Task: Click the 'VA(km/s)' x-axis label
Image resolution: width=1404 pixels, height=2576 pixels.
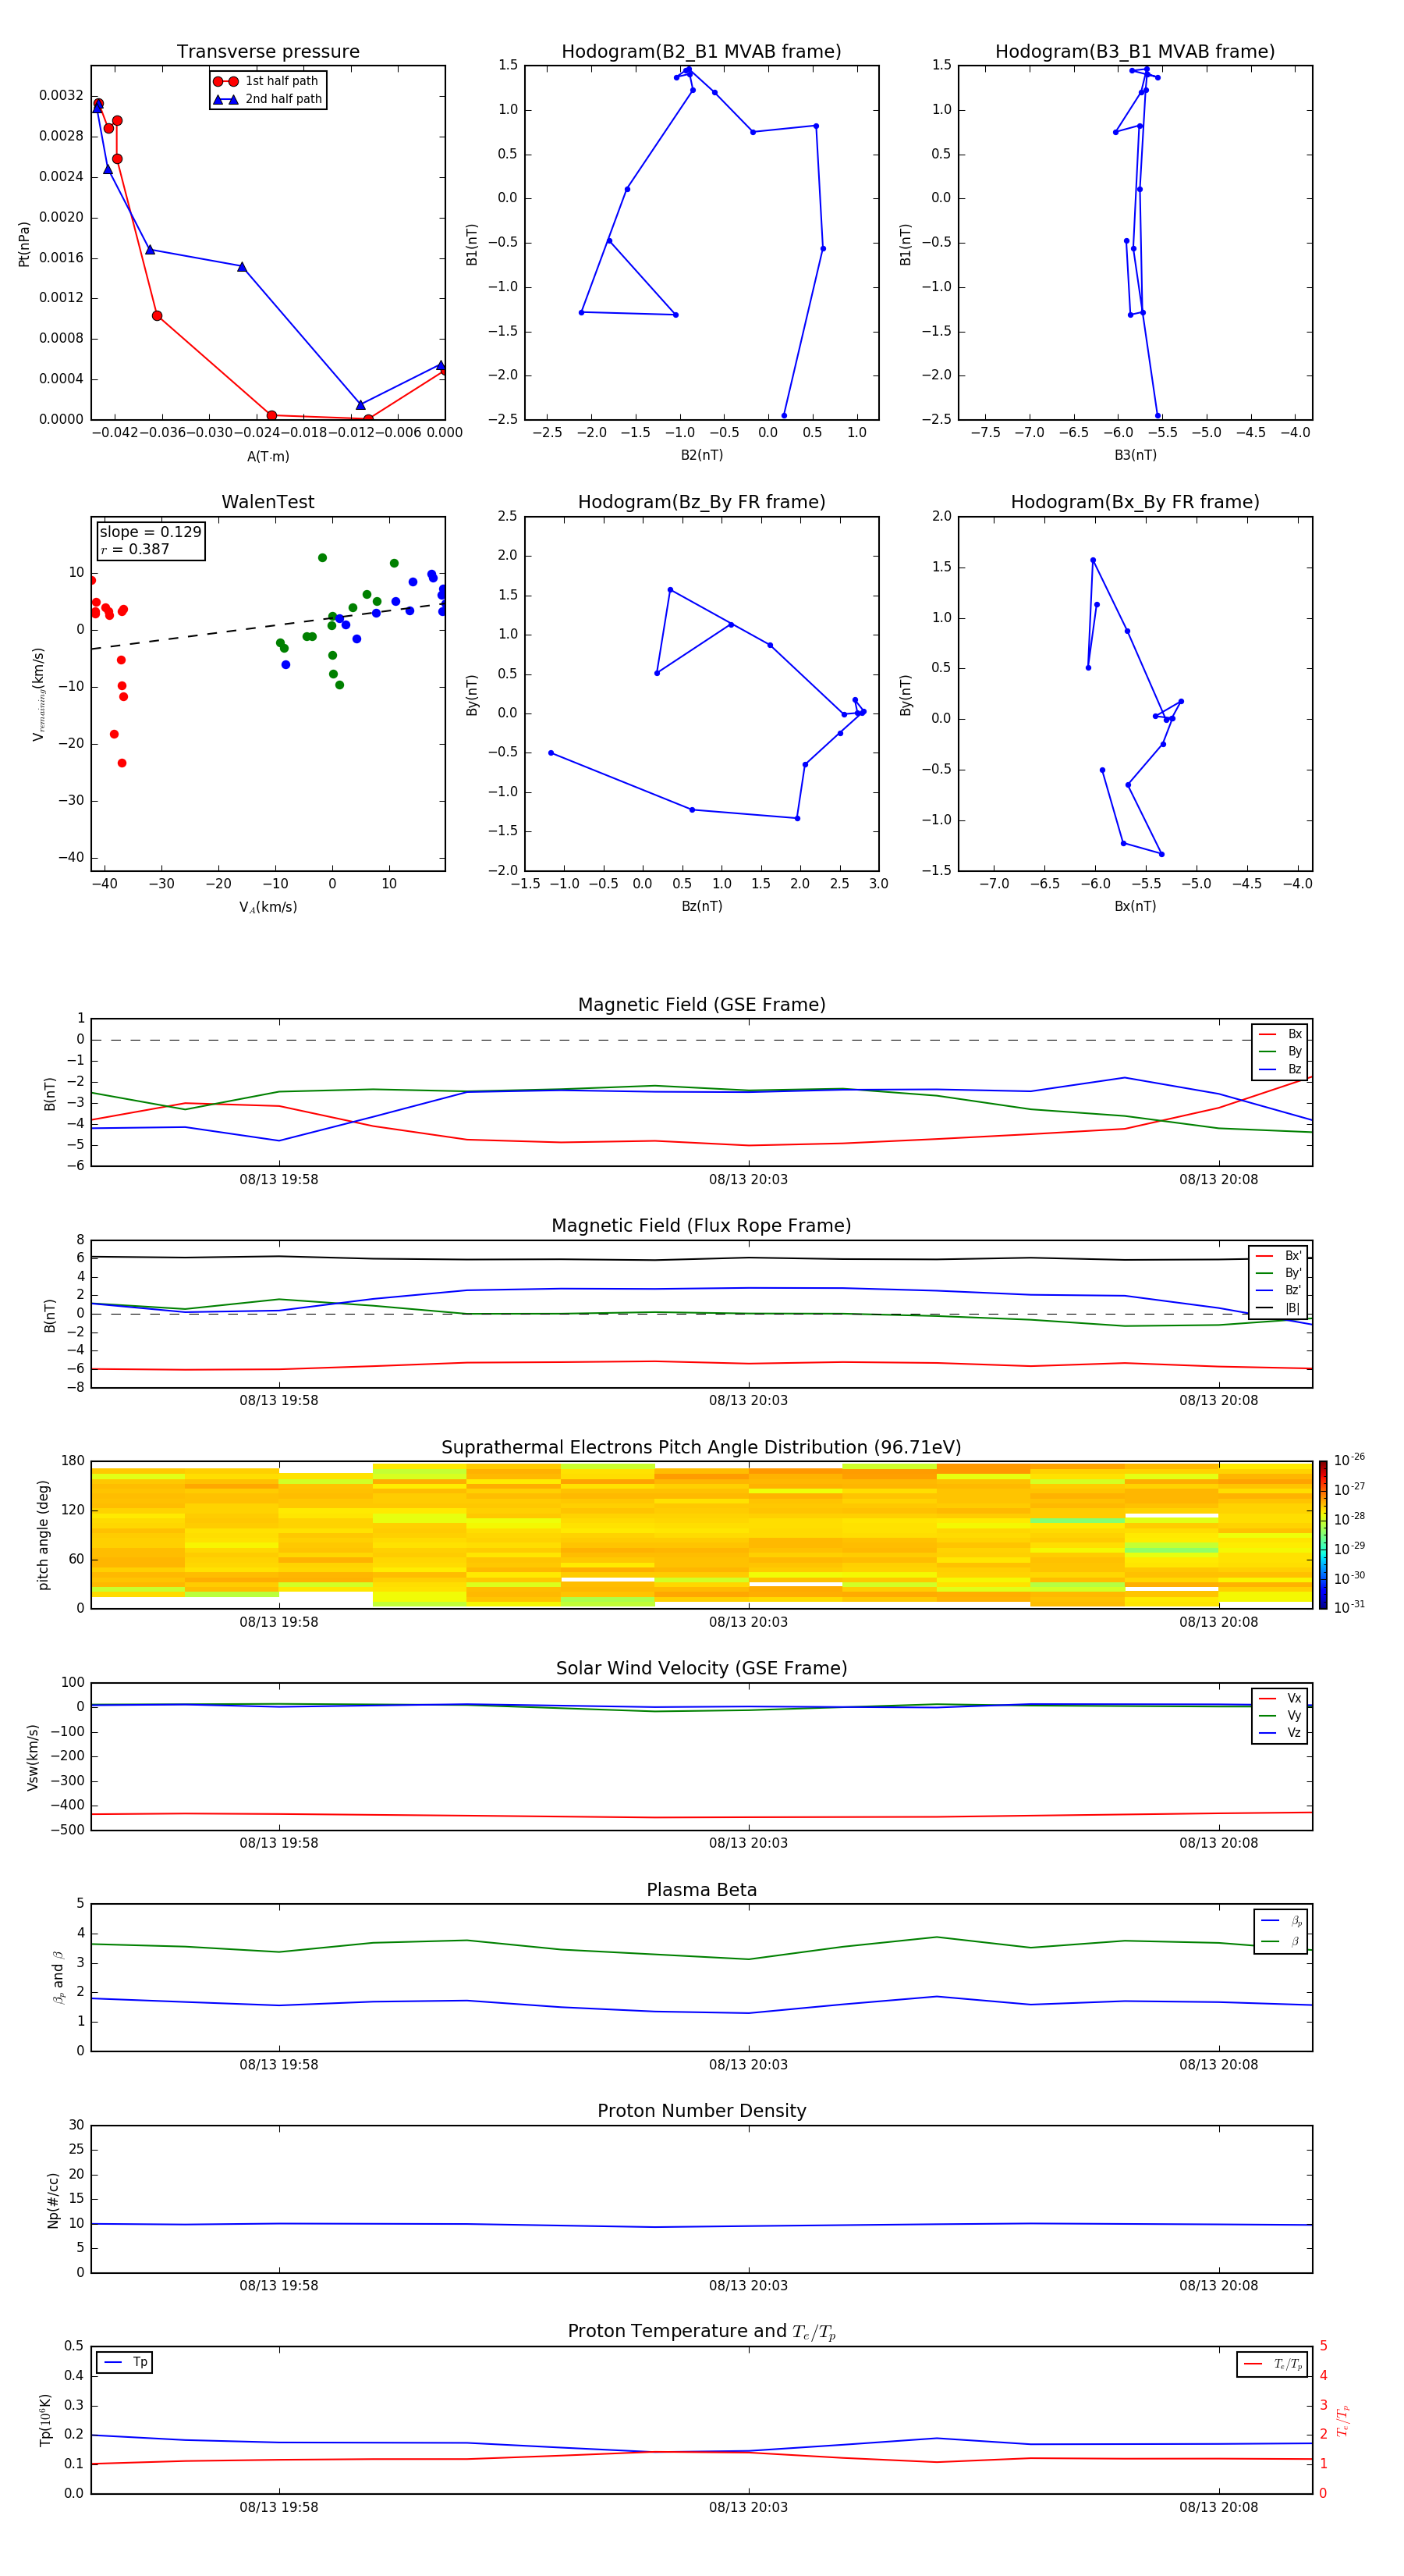Action: coord(268,907)
